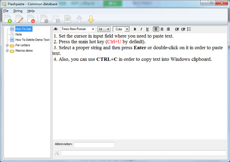Click the gray Move Up arrow icon
The height and width of the screenshot is (162, 230).
pos(79,19)
